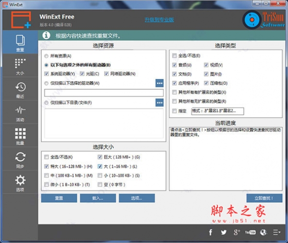Uncheck 特大 (16~128 MB-) size checkbox
Screen dimensions: 288x243
coord(47,167)
